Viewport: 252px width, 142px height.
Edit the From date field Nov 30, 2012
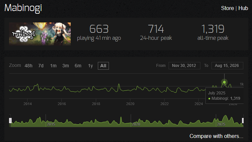[x=184, y=66]
